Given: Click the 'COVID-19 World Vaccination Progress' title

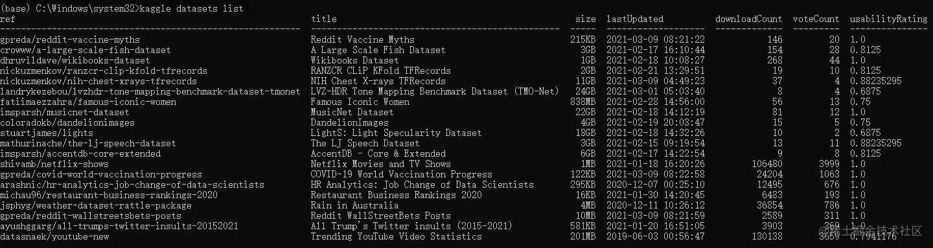Looking at the screenshot, I should coord(402,174).
